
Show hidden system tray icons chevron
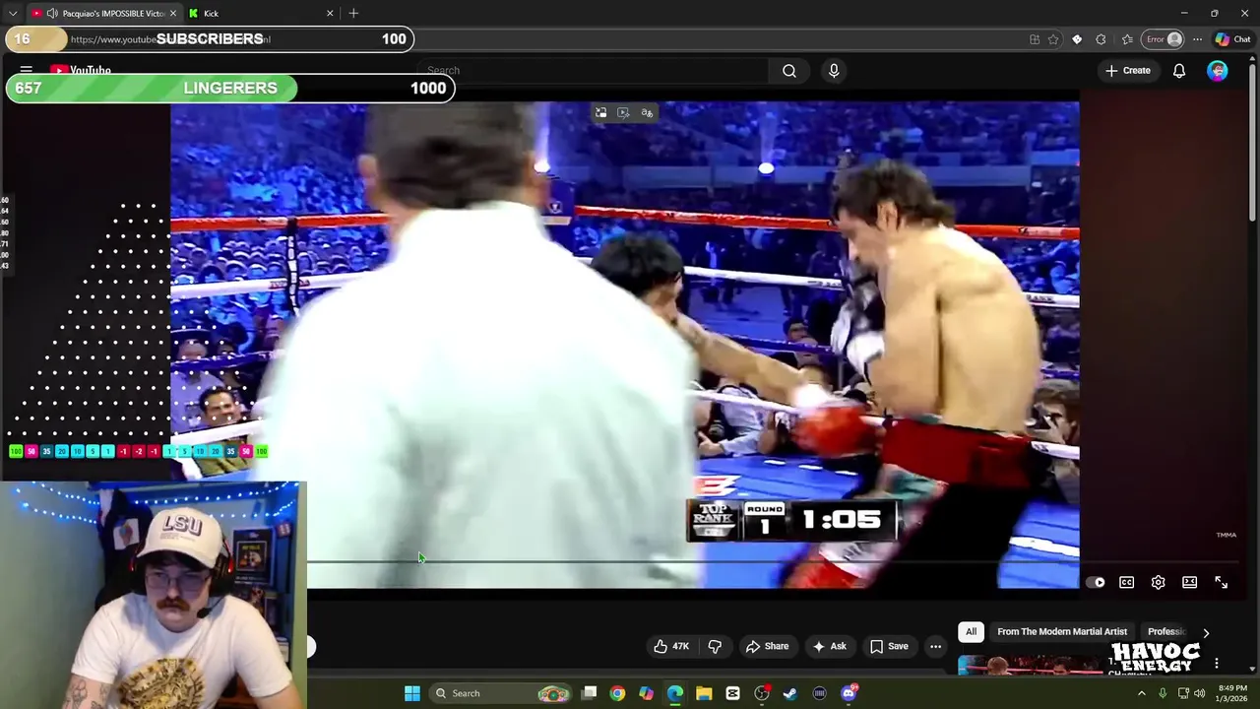(x=1142, y=693)
